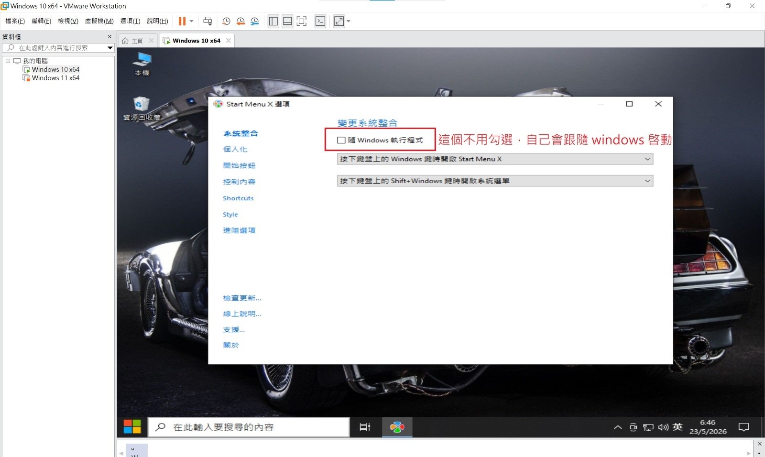Open the 檢視(V) menu

pos(68,21)
